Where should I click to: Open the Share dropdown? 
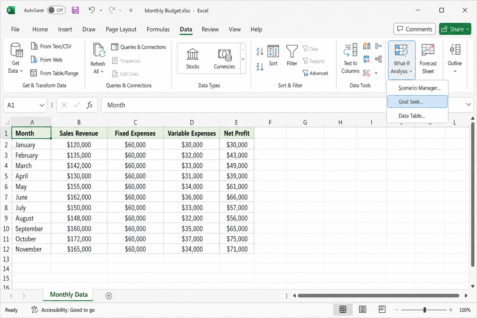(468, 29)
